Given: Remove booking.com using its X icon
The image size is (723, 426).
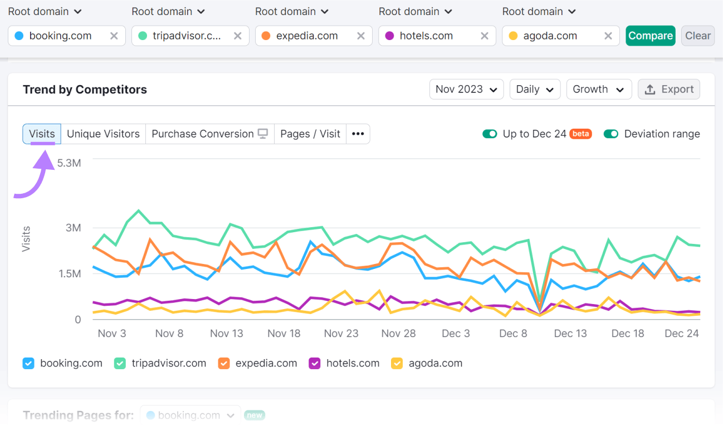Looking at the screenshot, I should [114, 35].
